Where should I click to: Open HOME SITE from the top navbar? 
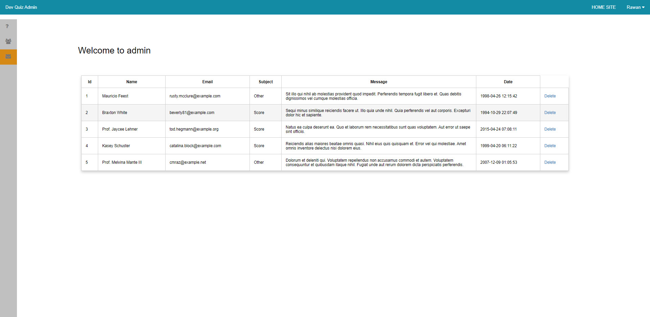click(604, 7)
